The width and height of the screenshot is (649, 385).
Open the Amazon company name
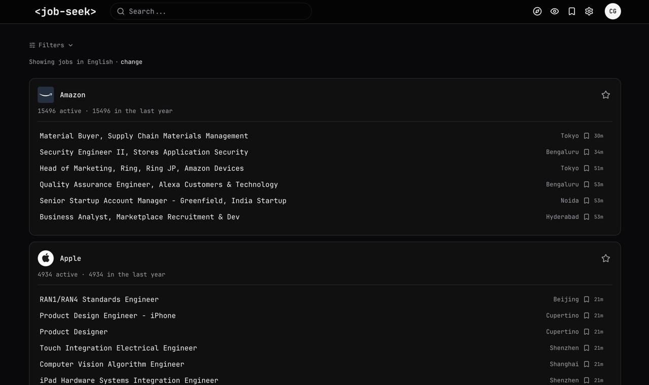point(73,95)
